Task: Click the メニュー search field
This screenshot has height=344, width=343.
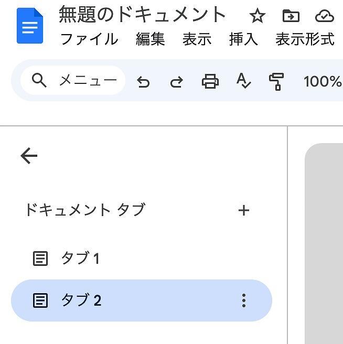Action: (73, 80)
